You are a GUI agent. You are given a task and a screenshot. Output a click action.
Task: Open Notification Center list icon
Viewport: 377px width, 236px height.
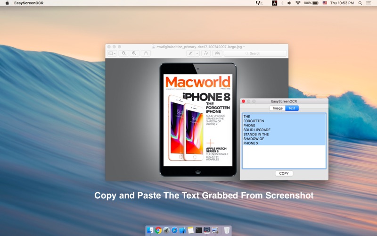tap(369, 3)
